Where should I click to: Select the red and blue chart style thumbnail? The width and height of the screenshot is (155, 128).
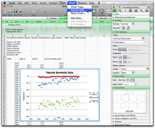125,97
